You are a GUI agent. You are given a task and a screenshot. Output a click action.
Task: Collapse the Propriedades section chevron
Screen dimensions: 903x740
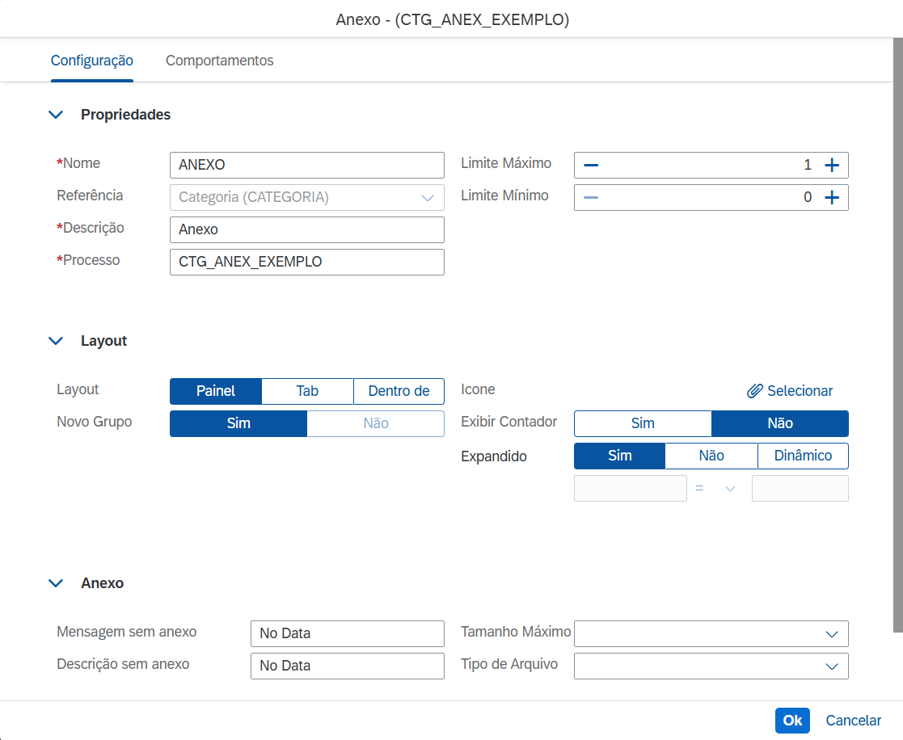pyautogui.click(x=56, y=115)
